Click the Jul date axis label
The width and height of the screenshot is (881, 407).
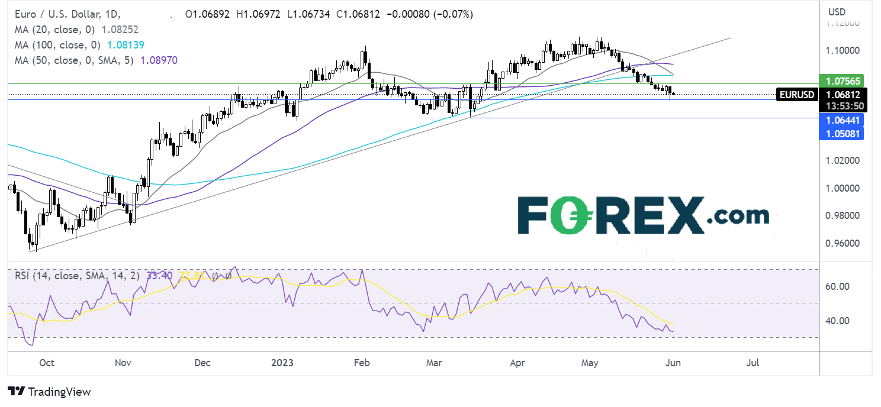tap(753, 362)
